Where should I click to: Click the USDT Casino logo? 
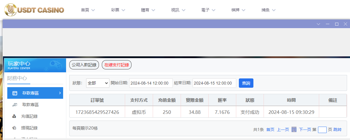coord(34,10)
